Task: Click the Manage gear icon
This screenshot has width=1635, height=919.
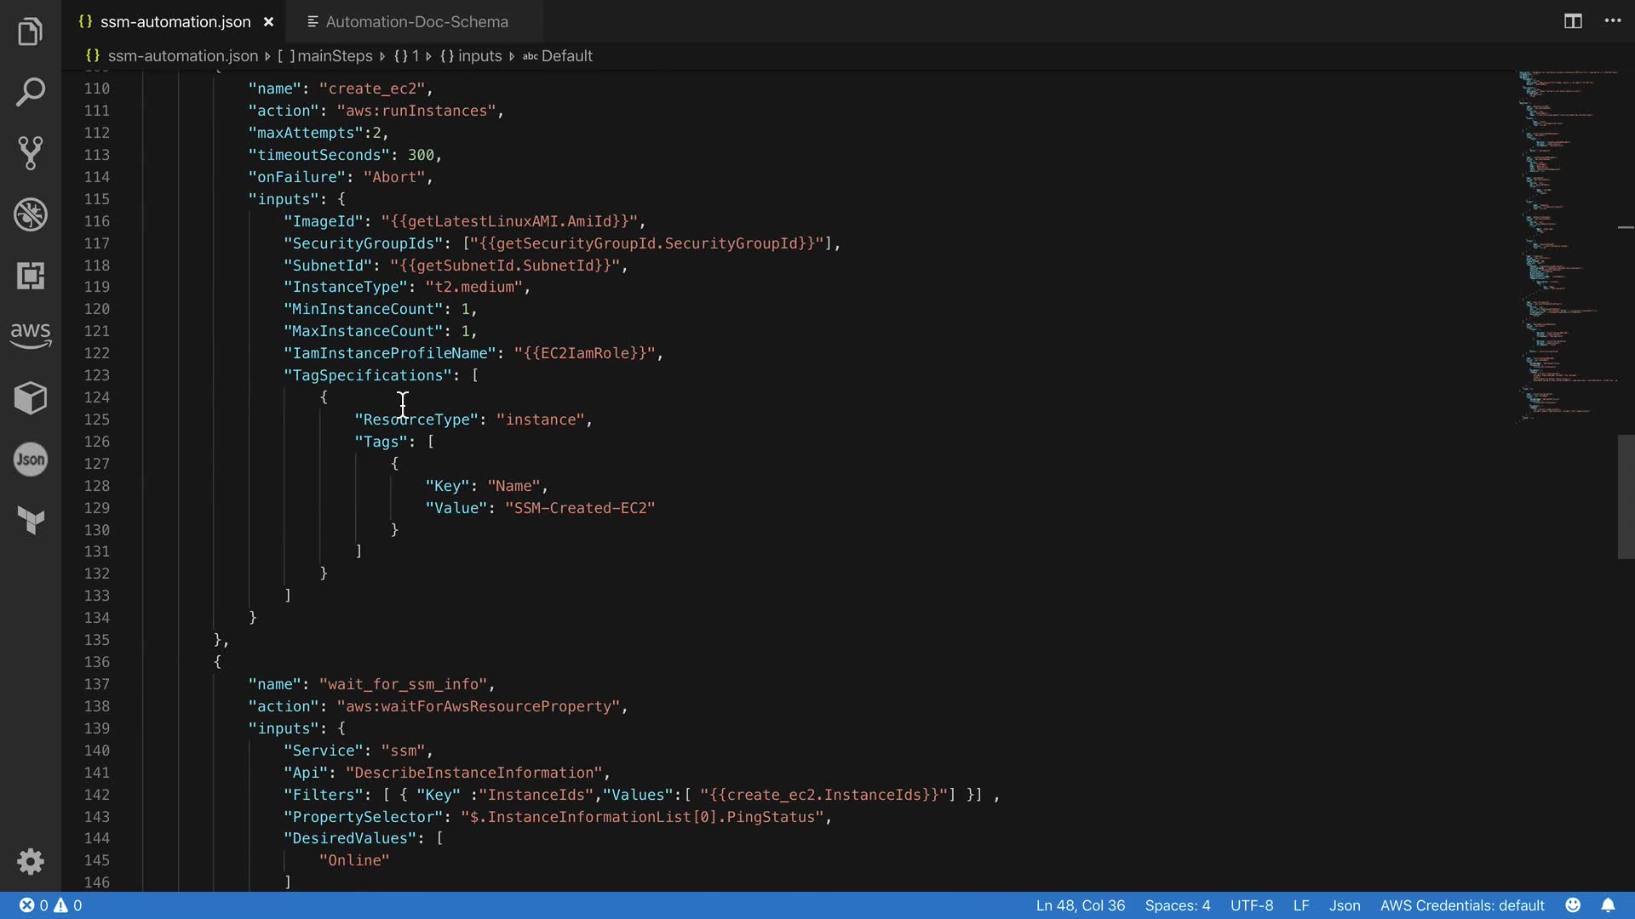Action: pyautogui.click(x=31, y=861)
